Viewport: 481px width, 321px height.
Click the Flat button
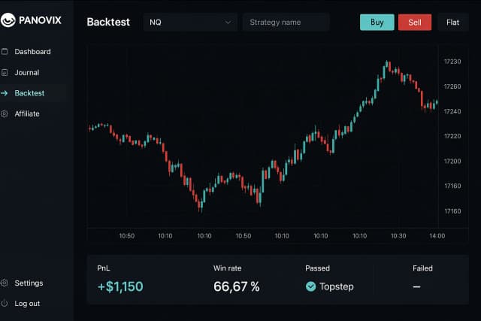452,23
